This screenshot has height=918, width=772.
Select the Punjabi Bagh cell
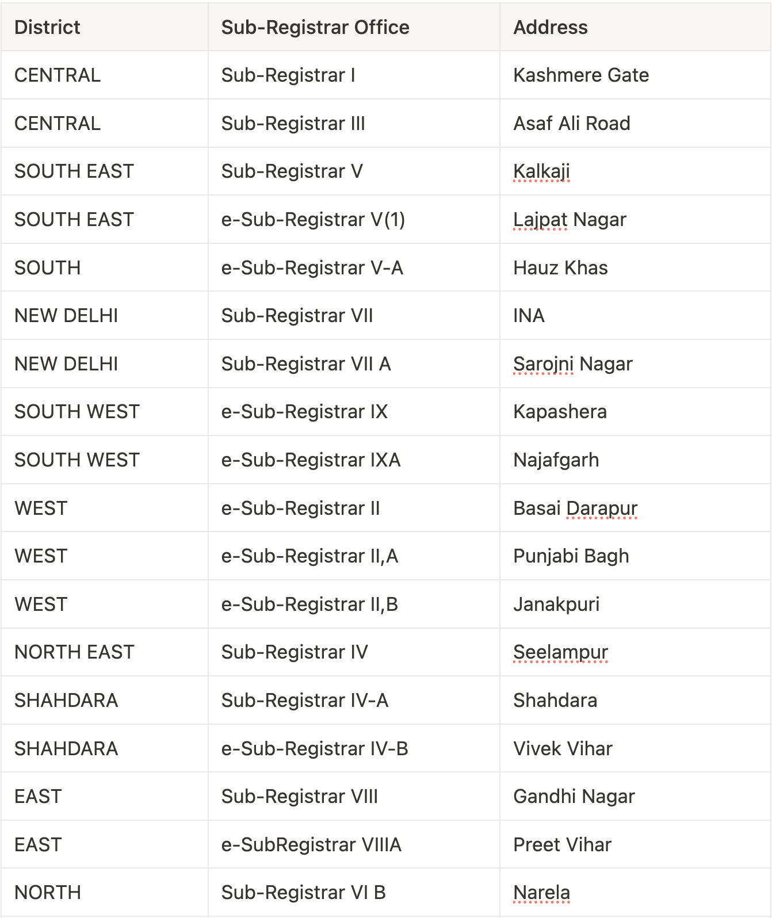click(571, 556)
